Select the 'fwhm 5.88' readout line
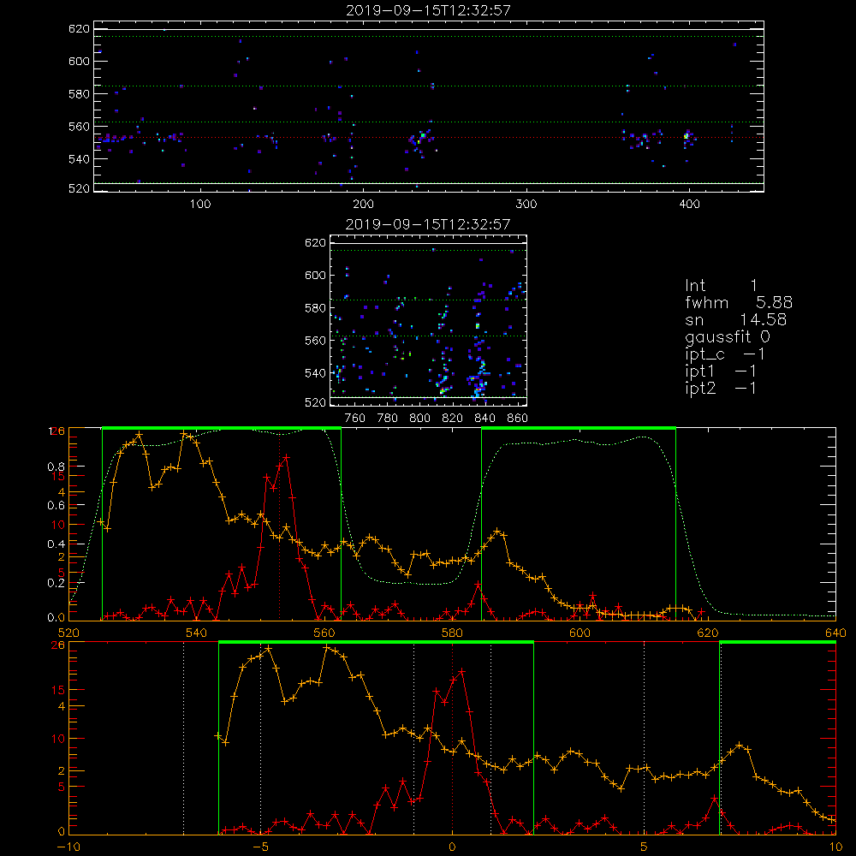The width and height of the screenshot is (856, 856). coord(739,302)
